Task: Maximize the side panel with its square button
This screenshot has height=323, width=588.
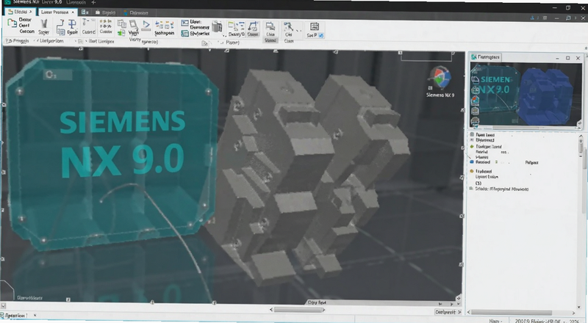Action: 567,58
